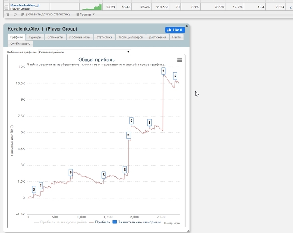Toggle the Прибыль legend series
Image resolution: width=293 pixels, height=233 pixels.
click(100, 222)
